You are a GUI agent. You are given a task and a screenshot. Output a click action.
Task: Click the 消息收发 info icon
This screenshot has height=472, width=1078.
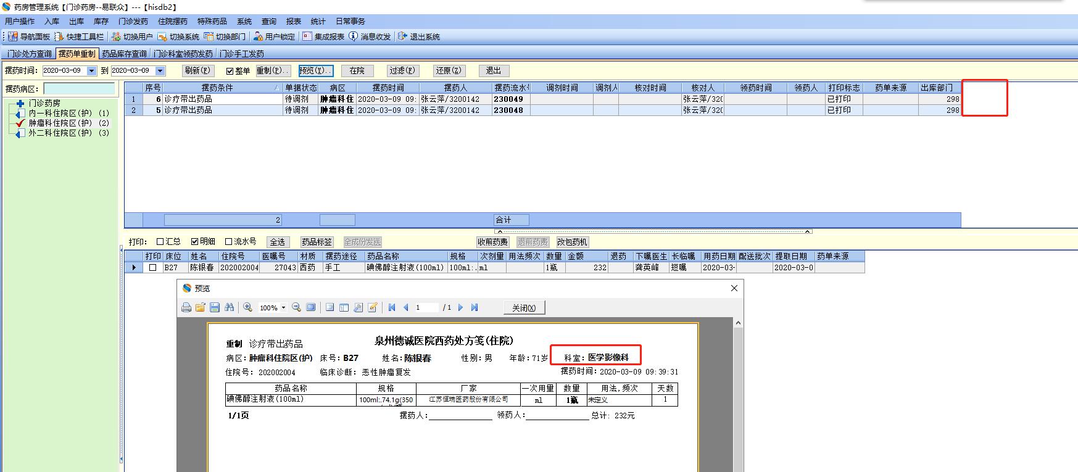pyautogui.click(x=353, y=36)
